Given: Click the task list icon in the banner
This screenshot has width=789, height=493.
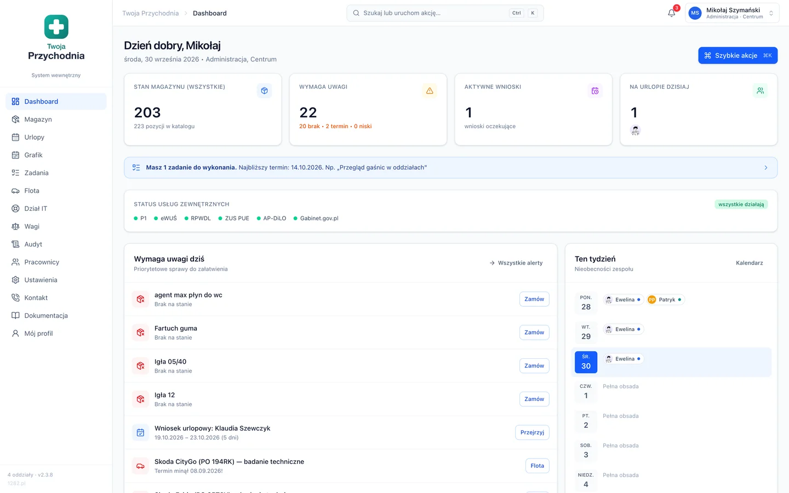Looking at the screenshot, I should 136,168.
